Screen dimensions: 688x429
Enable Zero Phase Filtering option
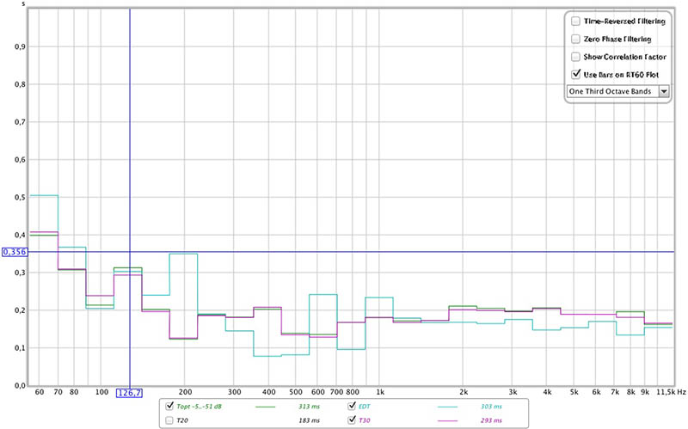pyautogui.click(x=575, y=39)
